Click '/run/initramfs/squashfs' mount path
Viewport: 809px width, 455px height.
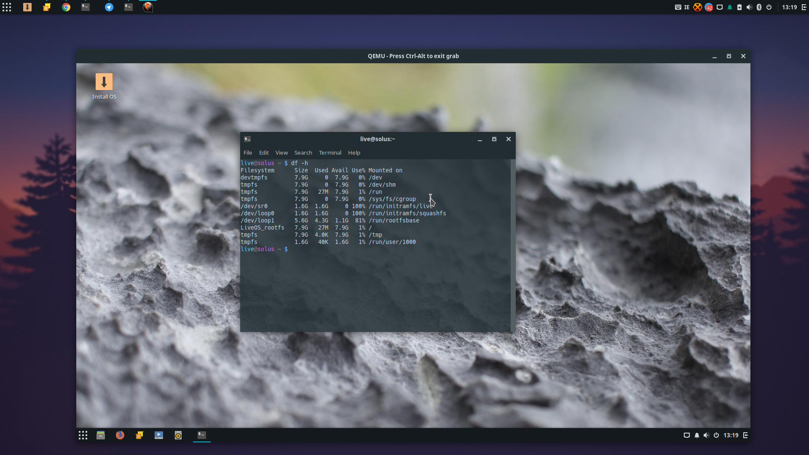(407, 213)
